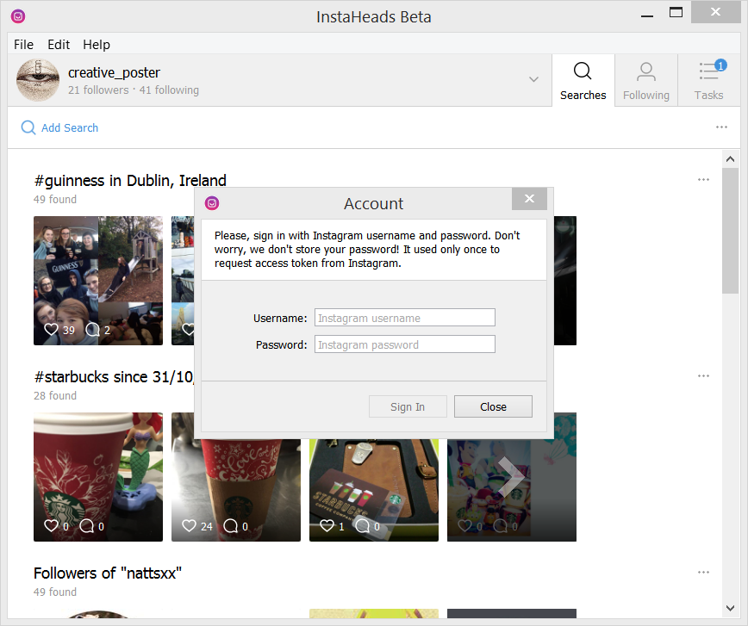The width and height of the screenshot is (748, 626).
Task: Click the Account dialog app icon
Action: coord(212,203)
